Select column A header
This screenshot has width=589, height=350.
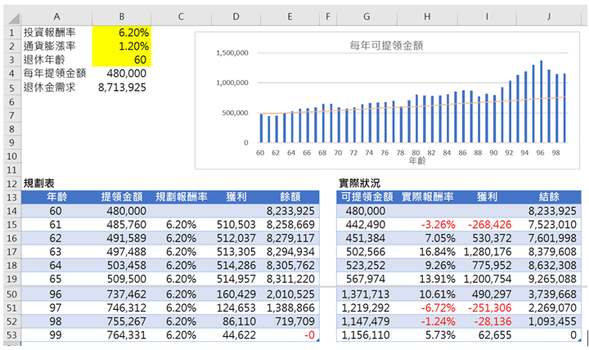pyautogui.click(x=56, y=16)
